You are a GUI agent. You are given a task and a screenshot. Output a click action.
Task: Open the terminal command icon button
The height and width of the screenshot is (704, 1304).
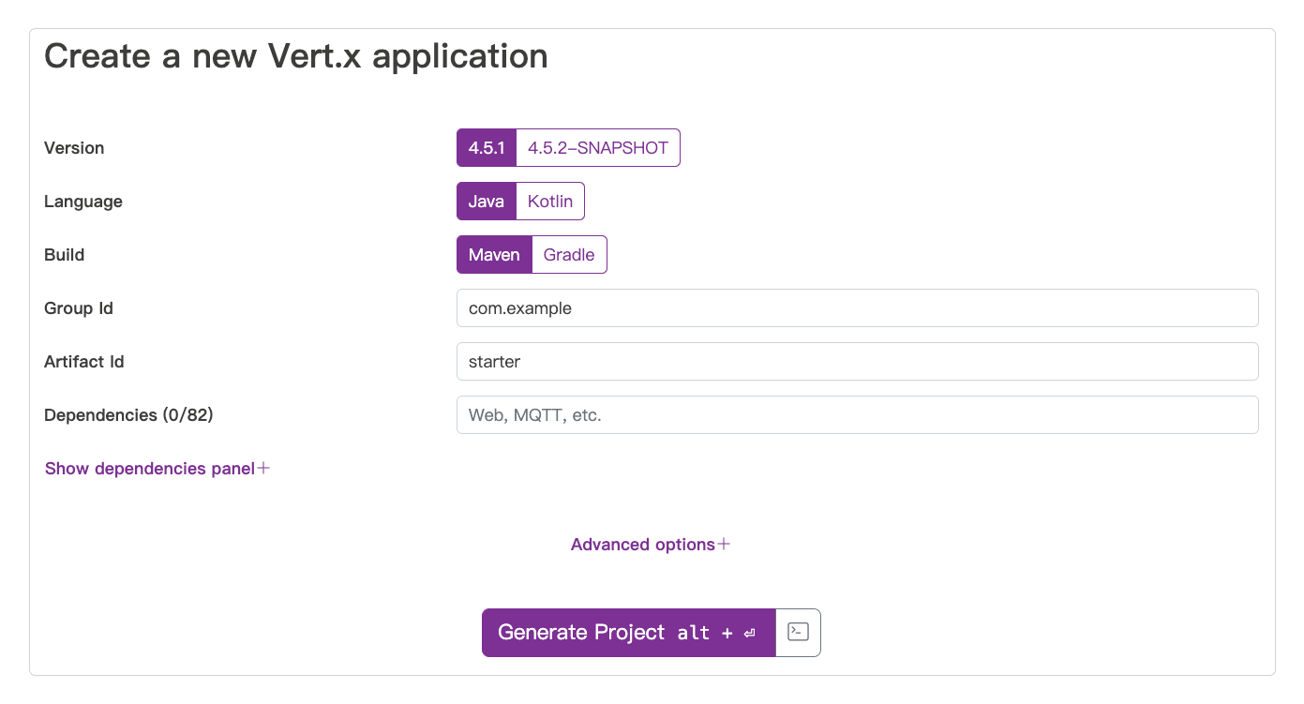798,633
